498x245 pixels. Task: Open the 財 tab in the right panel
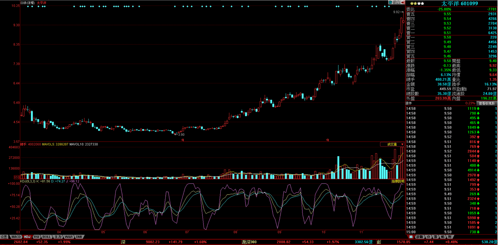click(x=450, y=237)
